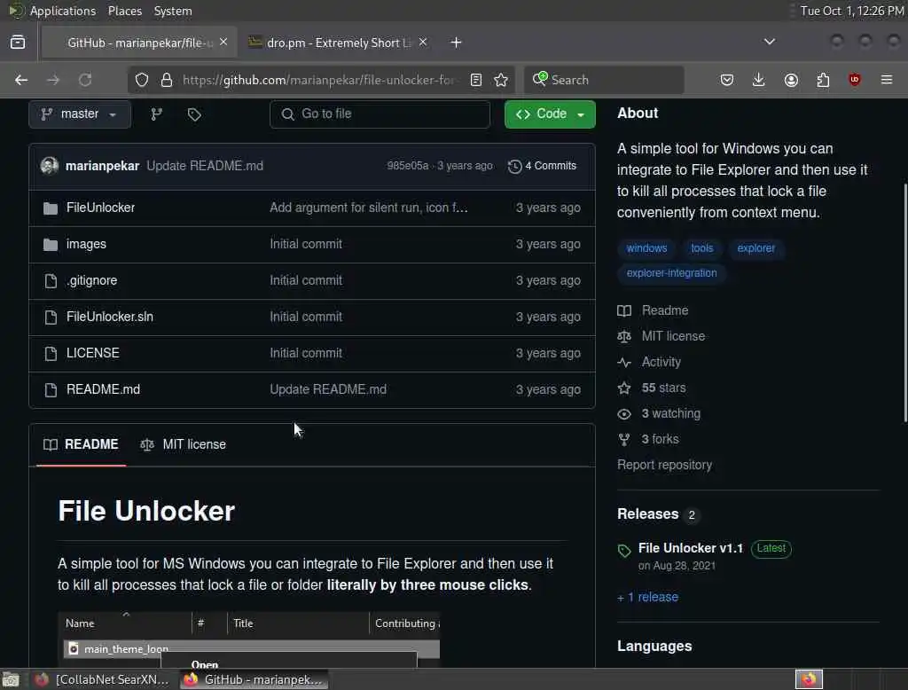Open the windows topic tag
This screenshot has height=690, width=908.
[646, 248]
